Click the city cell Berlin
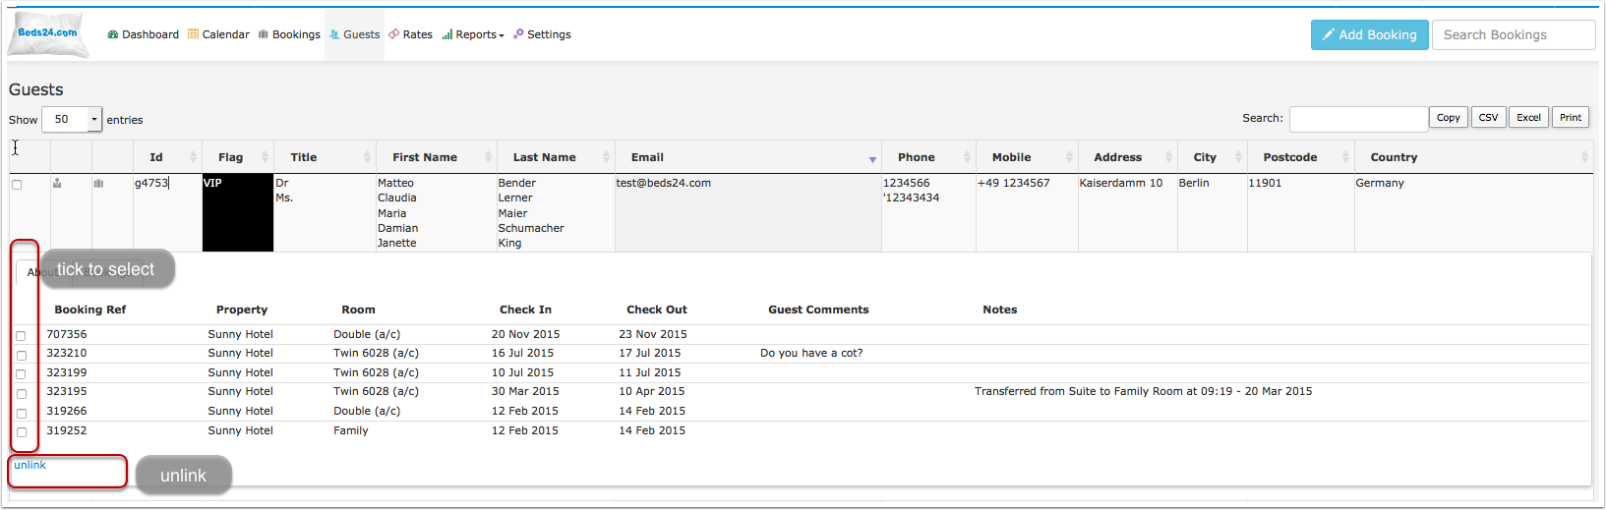This screenshot has height=510, width=1606. point(1194,183)
